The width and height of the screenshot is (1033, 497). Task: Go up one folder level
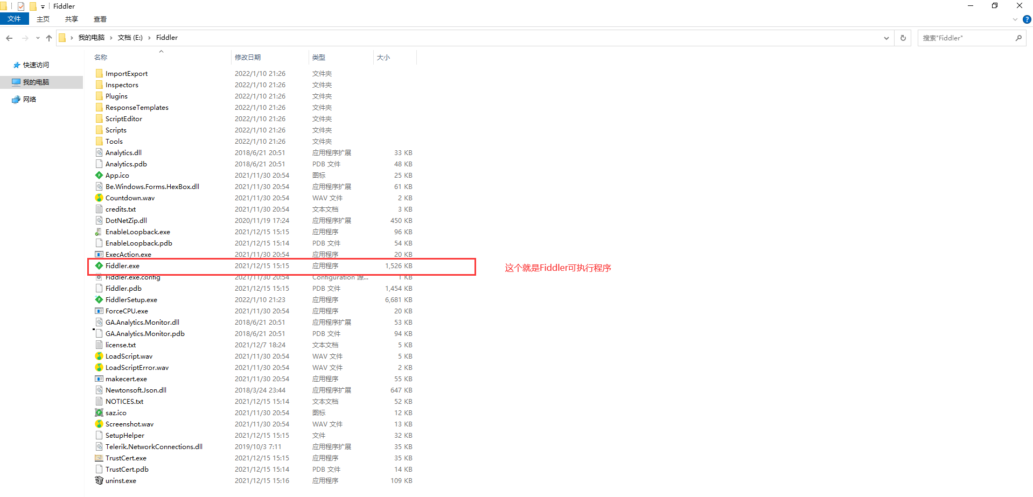coord(49,38)
